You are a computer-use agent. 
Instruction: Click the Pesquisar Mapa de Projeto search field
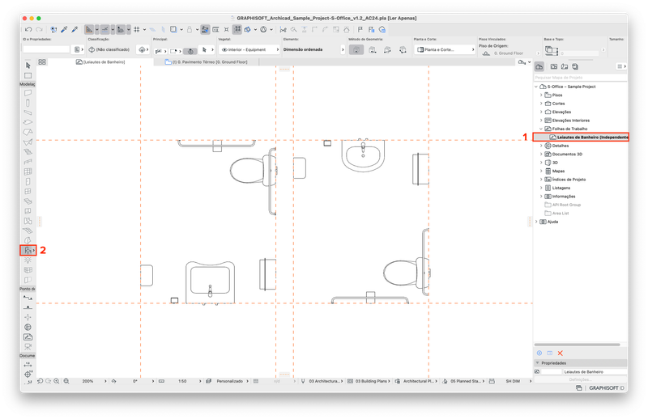click(x=580, y=78)
